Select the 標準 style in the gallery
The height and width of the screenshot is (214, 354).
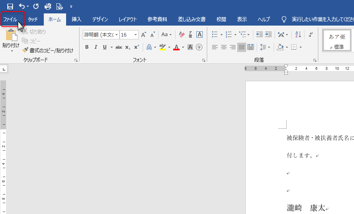pyautogui.click(x=337, y=40)
